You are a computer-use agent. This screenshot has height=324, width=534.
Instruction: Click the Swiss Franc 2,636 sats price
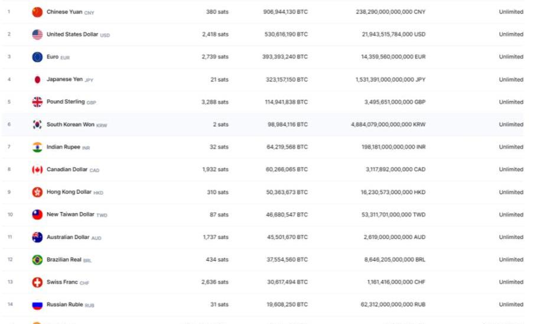coord(215,282)
